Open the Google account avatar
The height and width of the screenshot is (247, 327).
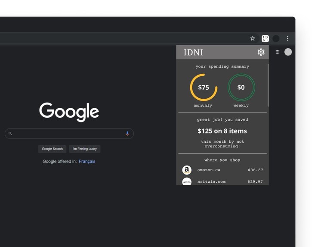pyautogui.click(x=288, y=52)
